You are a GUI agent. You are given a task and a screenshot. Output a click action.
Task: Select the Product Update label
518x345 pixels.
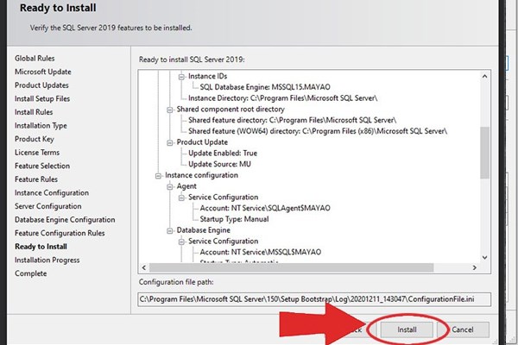point(202,142)
